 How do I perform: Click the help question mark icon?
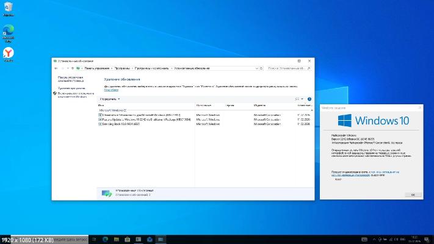point(309,98)
